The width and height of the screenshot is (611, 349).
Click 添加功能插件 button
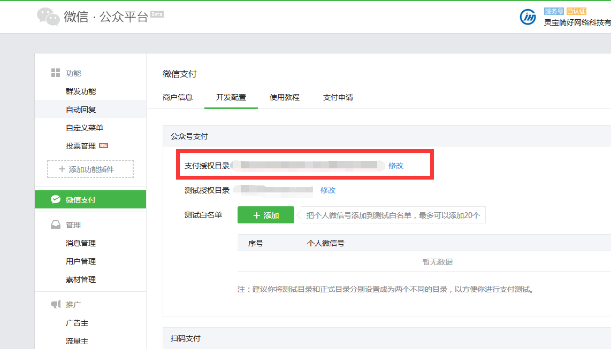point(90,169)
